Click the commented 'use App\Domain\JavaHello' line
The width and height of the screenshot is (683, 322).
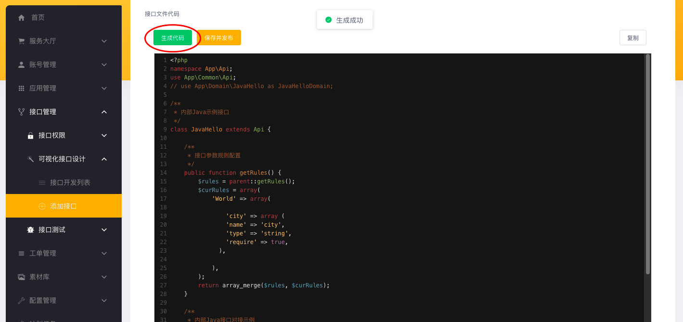252,86
